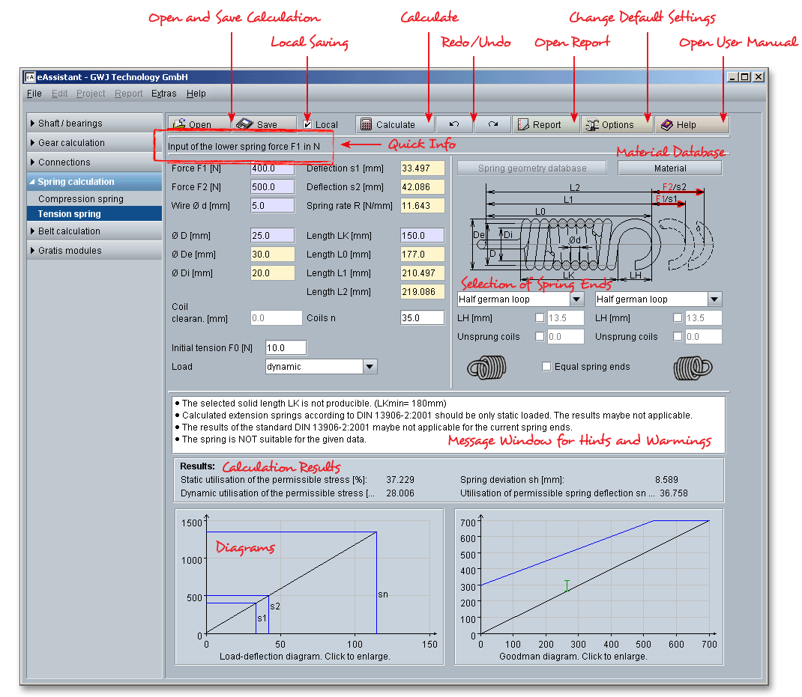Click the Redo arrow button

[492, 125]
